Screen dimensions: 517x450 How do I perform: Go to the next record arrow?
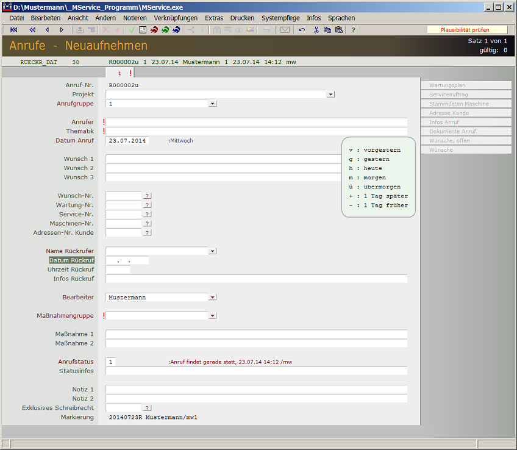[62, 30]
